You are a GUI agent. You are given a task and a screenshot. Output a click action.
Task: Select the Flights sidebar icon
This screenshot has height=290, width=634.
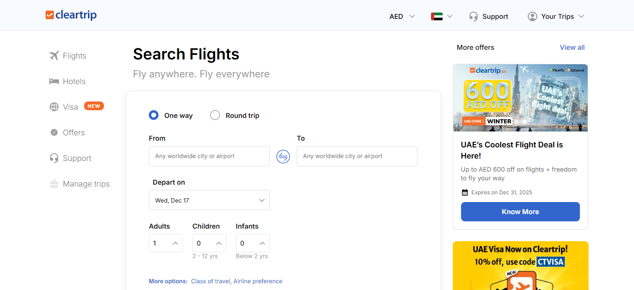54,56
